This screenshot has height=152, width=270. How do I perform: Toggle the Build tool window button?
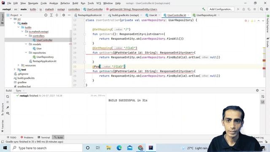pyautogui.click(x=58, y=137)
